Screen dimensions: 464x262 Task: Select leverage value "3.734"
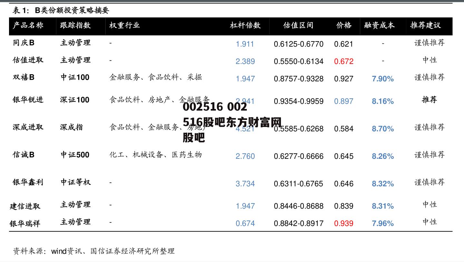coord(245,184)
